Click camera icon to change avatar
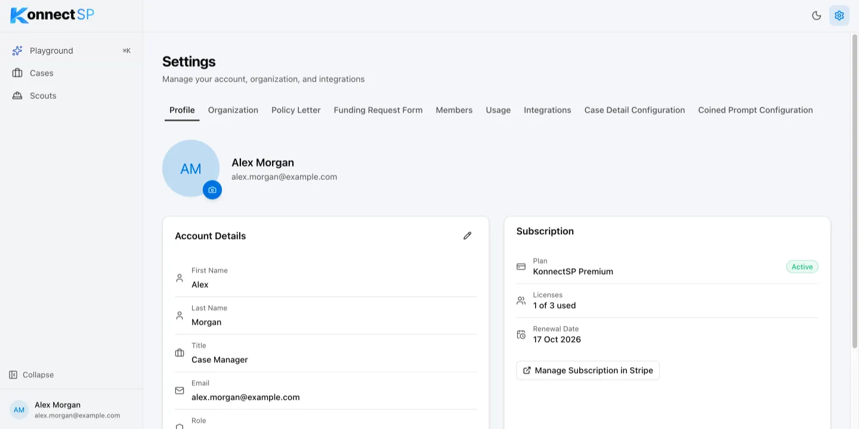 pos(212,189)
